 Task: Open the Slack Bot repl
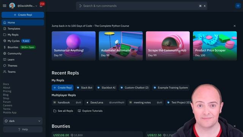[85, 88]
